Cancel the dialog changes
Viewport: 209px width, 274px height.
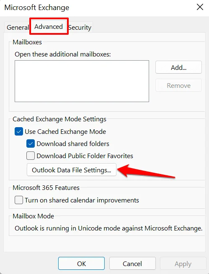(x=132, y=264)
